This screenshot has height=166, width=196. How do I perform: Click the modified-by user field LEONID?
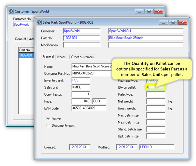point(157,147)
